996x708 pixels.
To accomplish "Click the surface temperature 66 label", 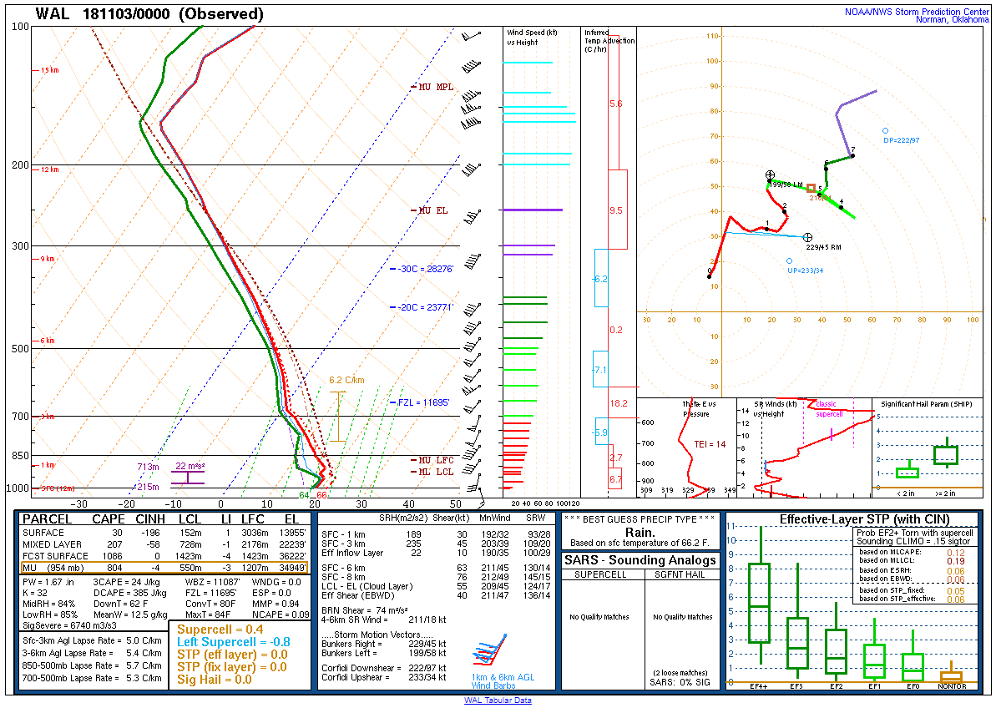I will [322, 495].
